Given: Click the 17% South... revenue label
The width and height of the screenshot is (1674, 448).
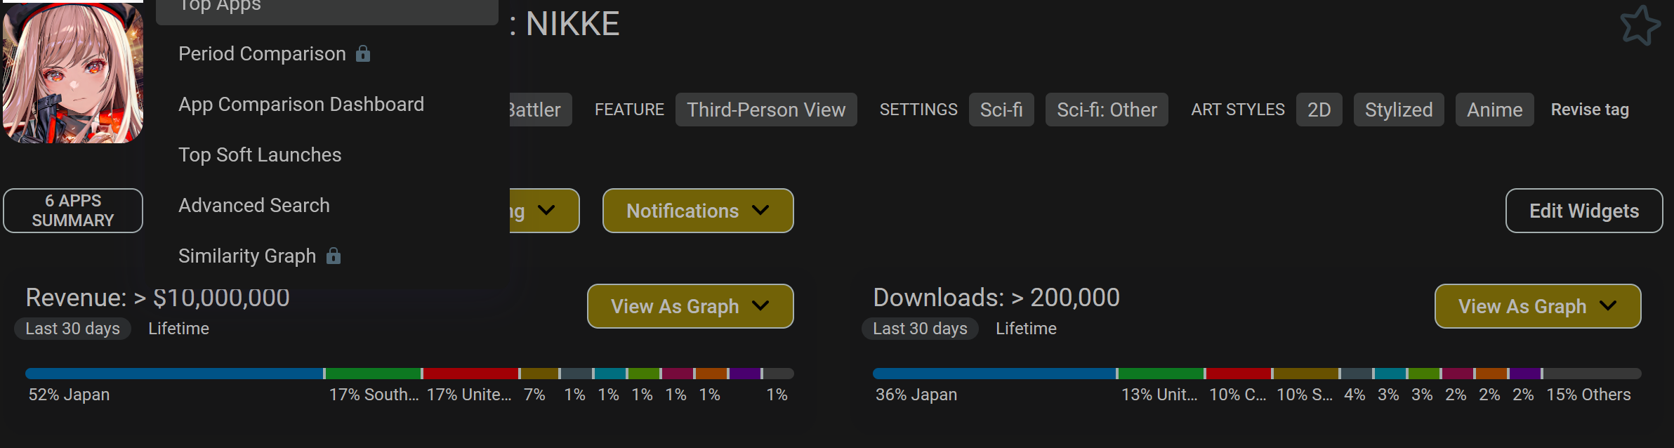Looking at the screenshot, I should click(374, 395).
